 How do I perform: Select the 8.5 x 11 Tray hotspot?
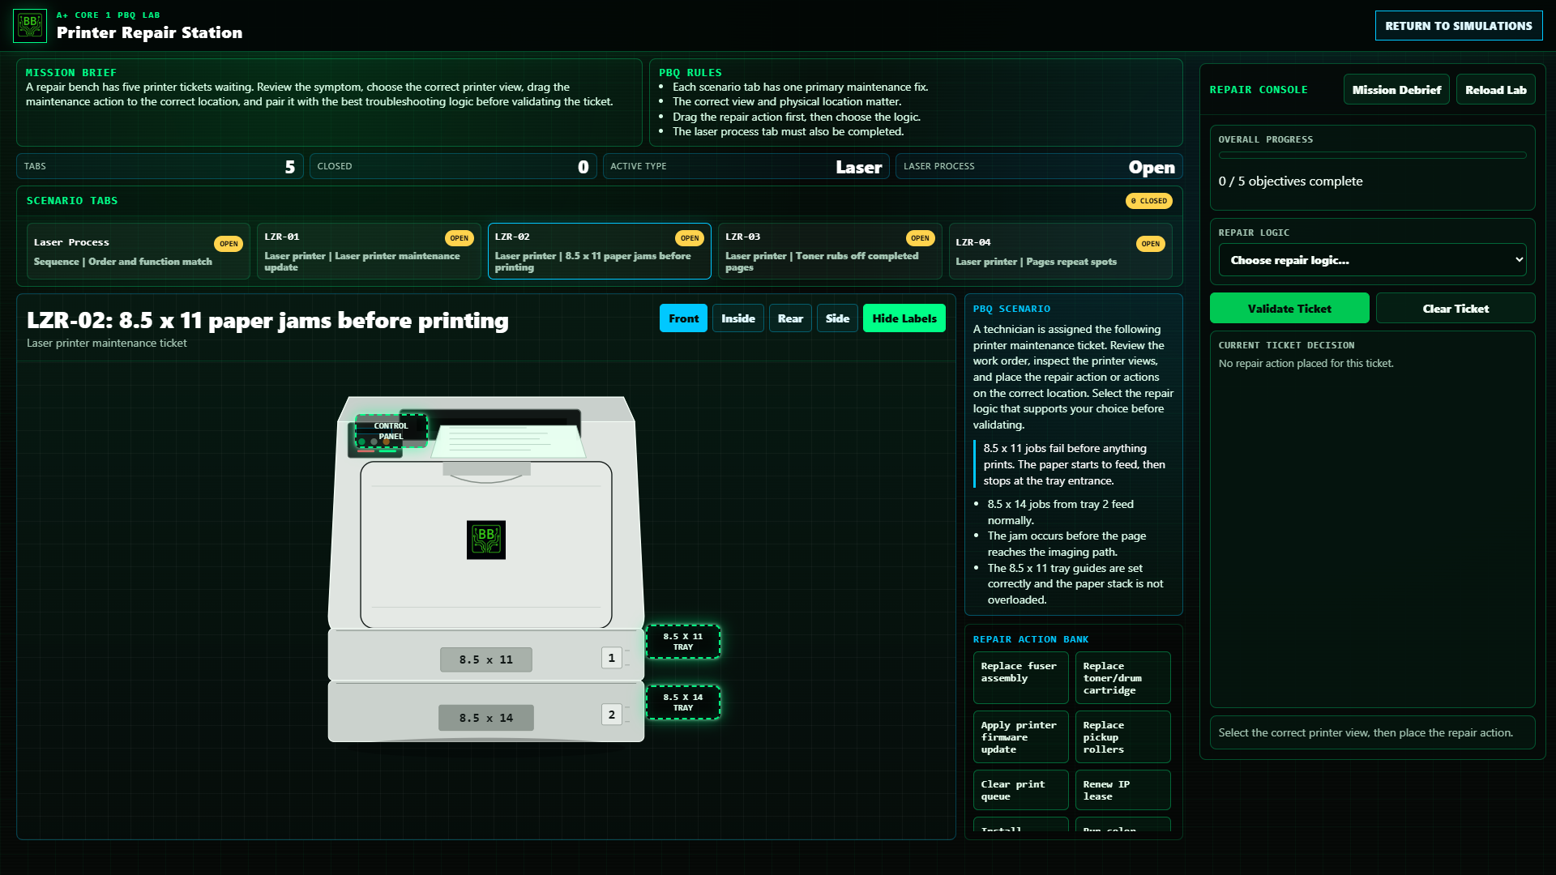point(683,642)
